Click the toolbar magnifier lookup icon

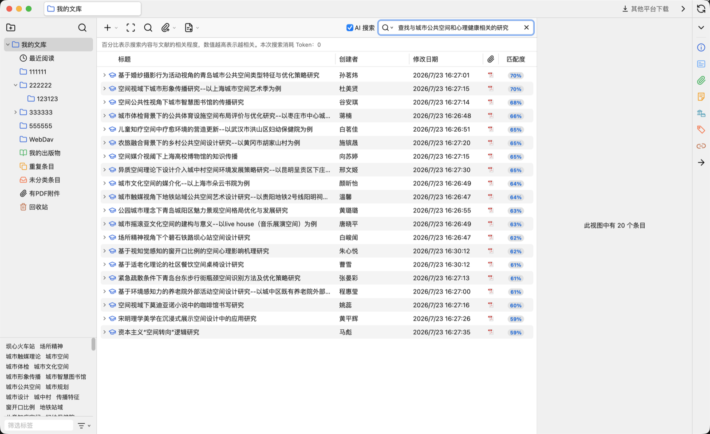[x=148, y=27]
